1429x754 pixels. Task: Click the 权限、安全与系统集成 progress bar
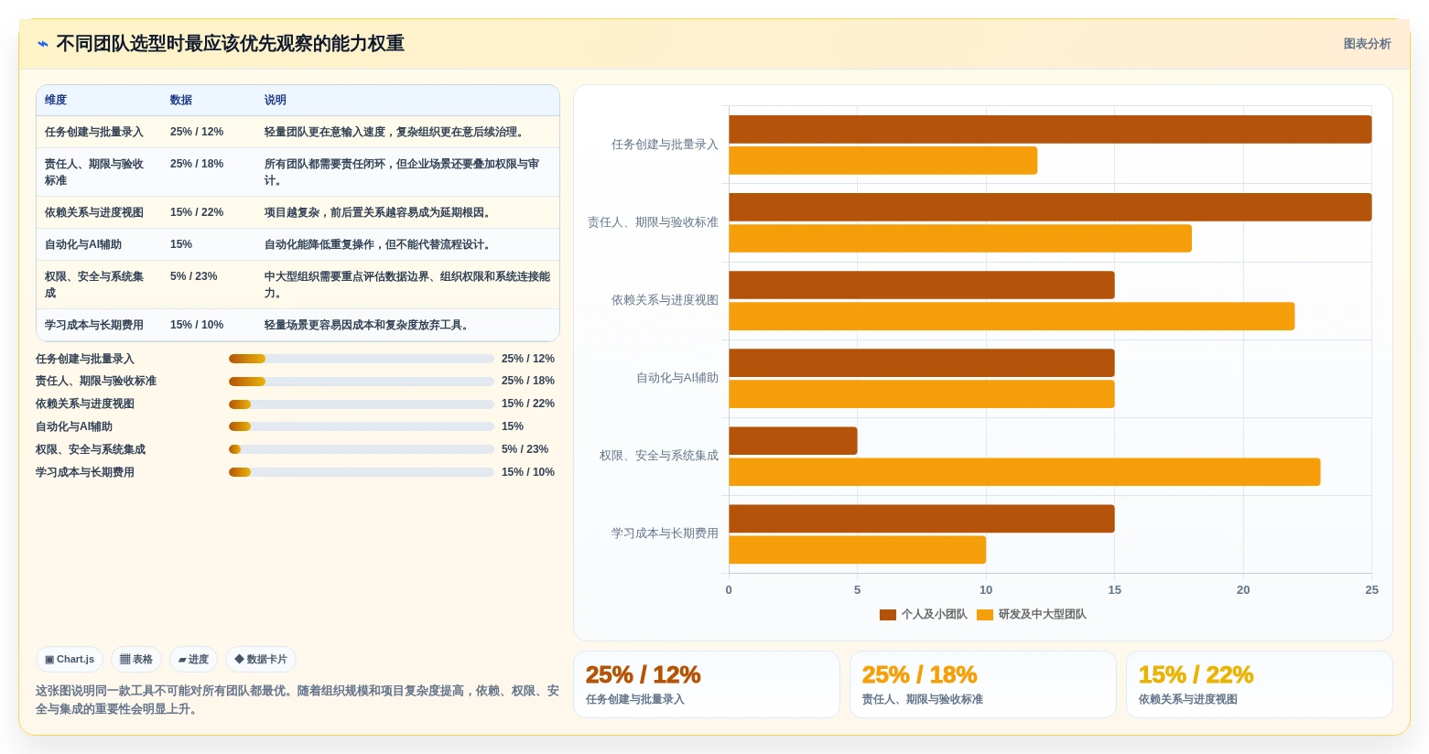tap(362, 449)
